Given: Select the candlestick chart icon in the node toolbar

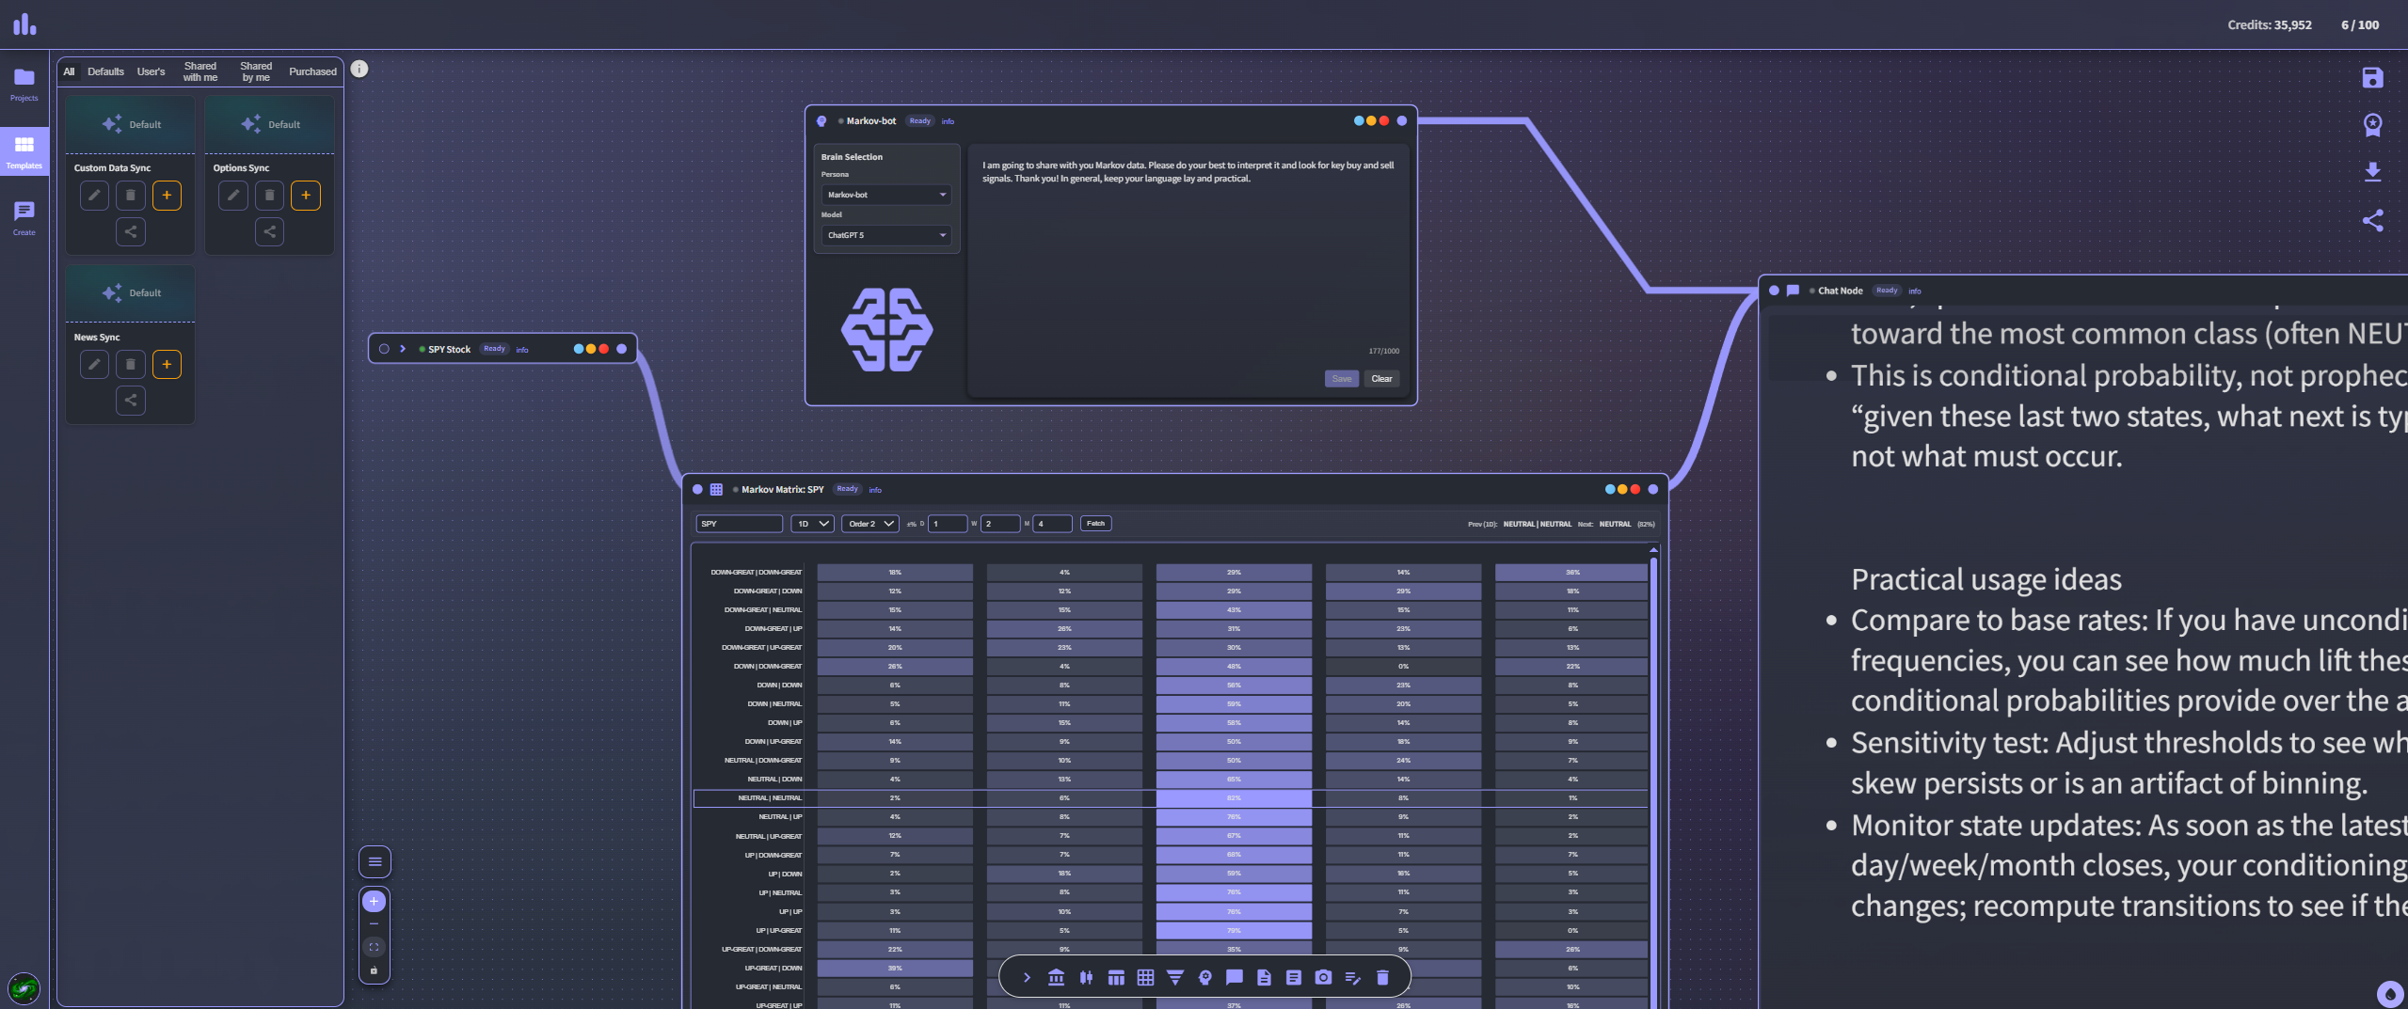Looking at the screenshot, I should pos(1087,978).
